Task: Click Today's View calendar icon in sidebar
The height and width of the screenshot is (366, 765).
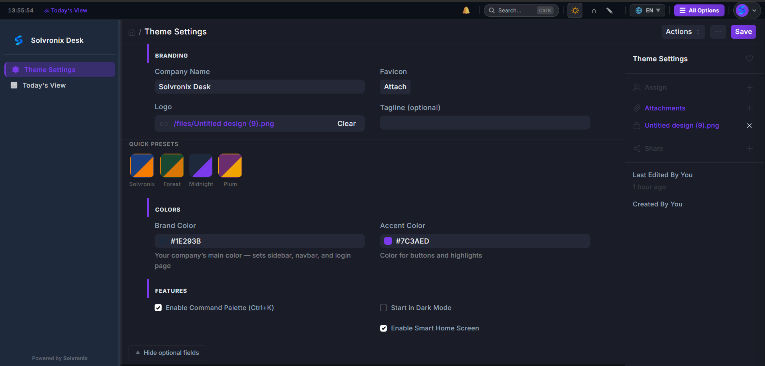Action: (14, 85)
